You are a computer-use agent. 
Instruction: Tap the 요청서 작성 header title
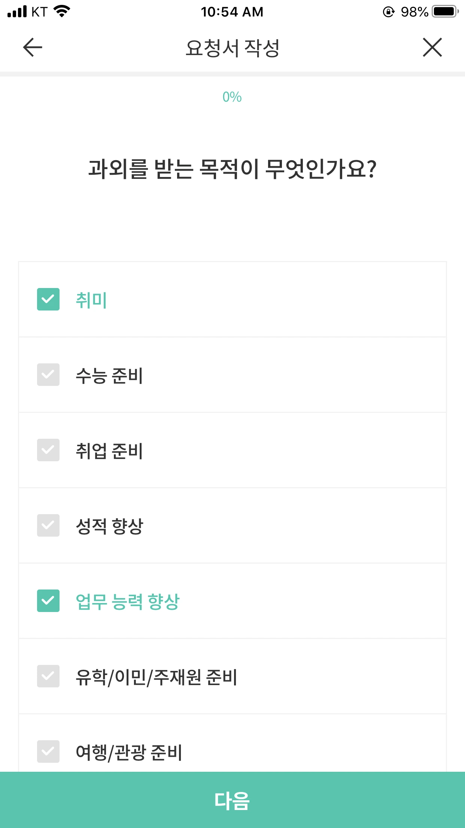[x=232, y=48]
